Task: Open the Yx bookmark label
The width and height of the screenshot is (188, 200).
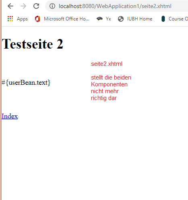Action: coord(108,19)
